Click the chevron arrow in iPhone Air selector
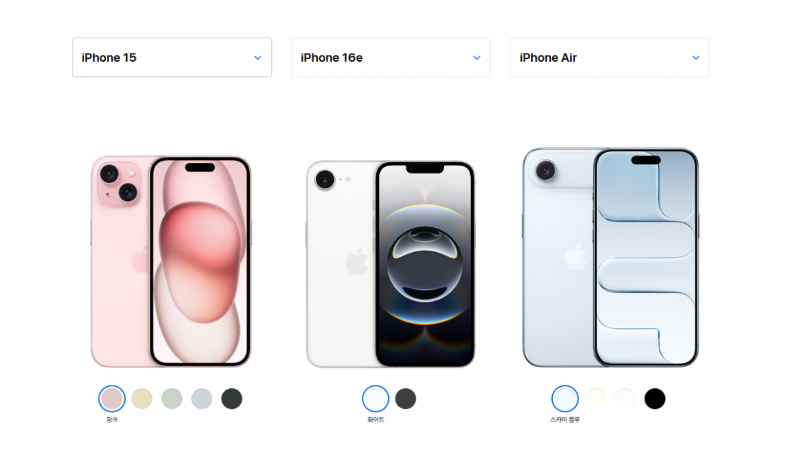 pos(696,58)
